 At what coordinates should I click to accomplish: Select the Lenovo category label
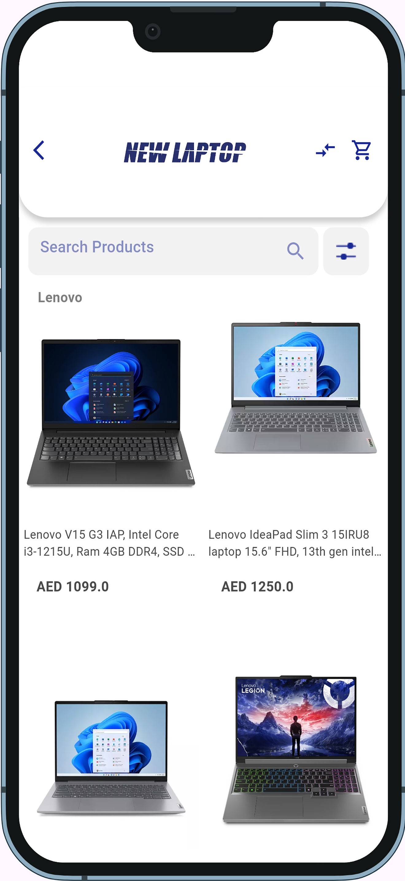coord(60,298)
